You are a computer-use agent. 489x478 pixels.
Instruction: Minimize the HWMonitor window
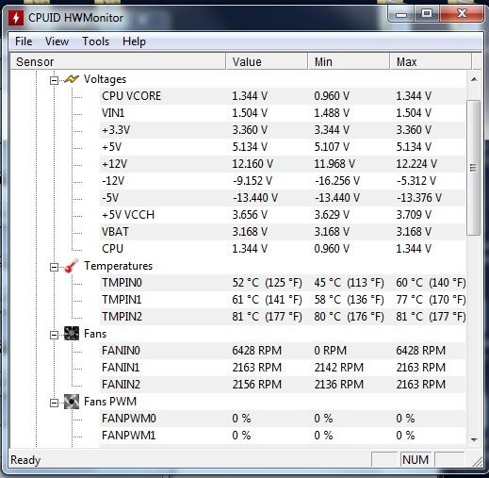click(x=401, y=14)
